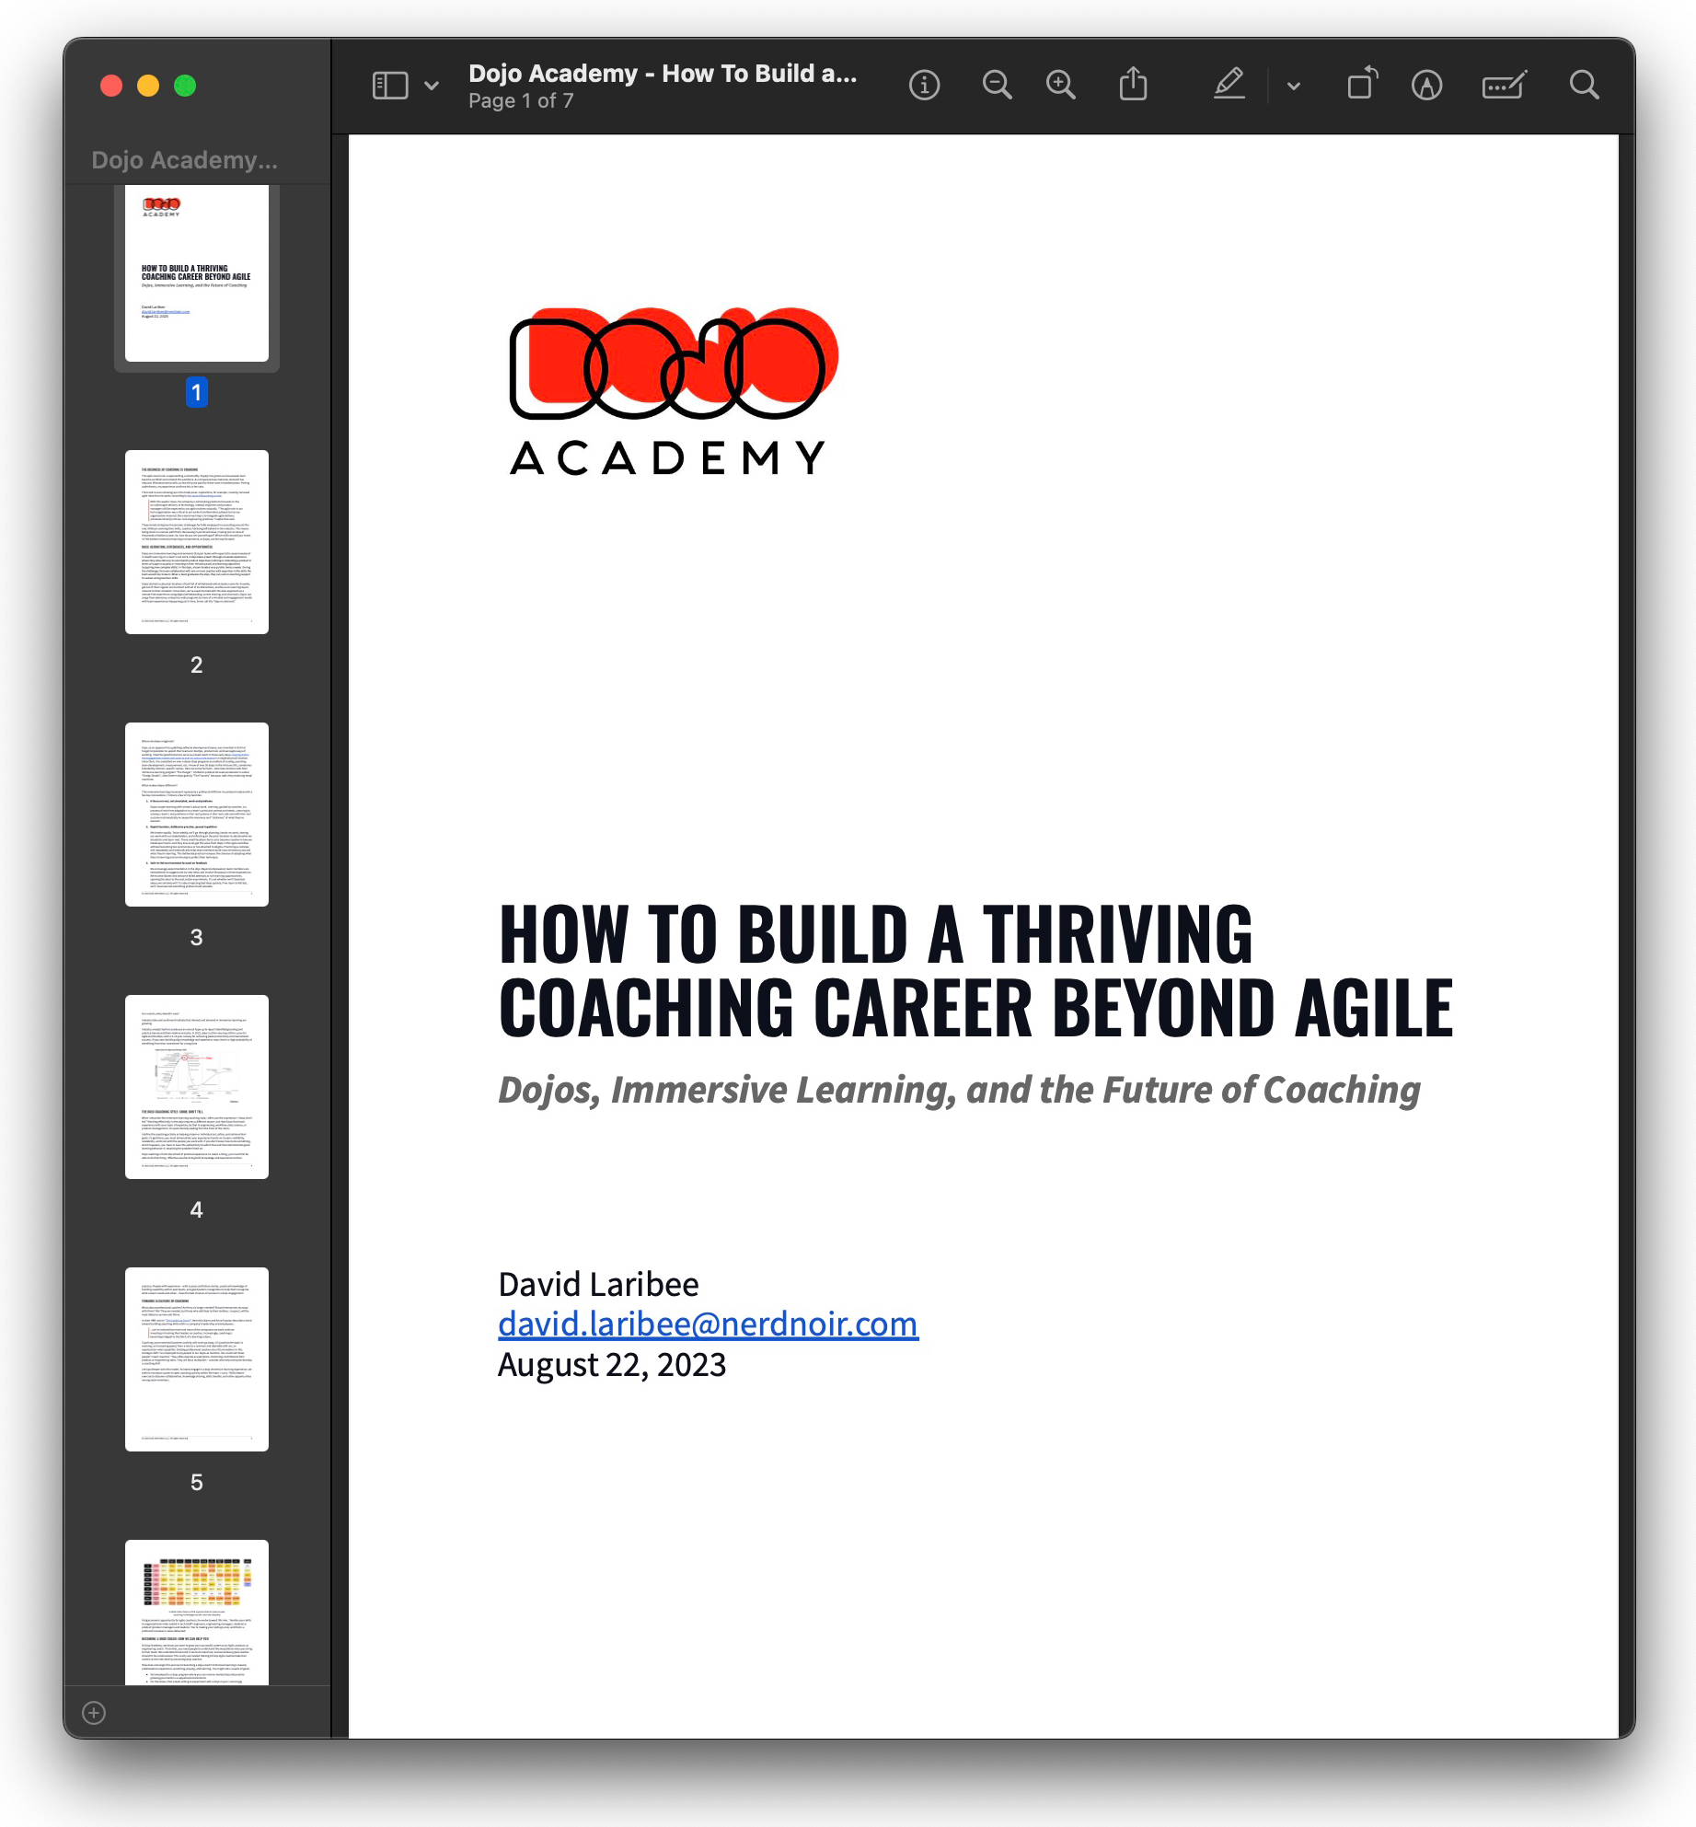The width and height of the screenshot is (1696, 1827).
Task: Select page 5 thumbnail
Action: 197,1359
